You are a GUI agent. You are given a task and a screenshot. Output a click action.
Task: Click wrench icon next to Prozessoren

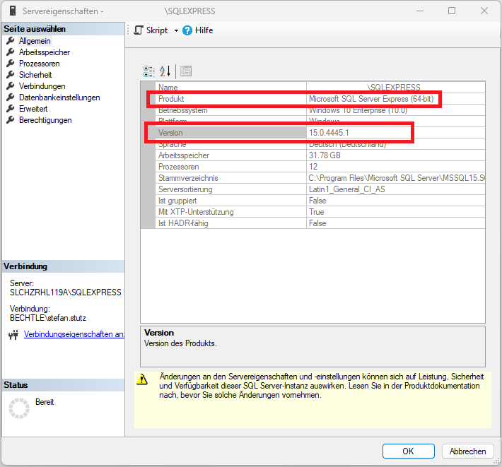[x=10, y=64]
